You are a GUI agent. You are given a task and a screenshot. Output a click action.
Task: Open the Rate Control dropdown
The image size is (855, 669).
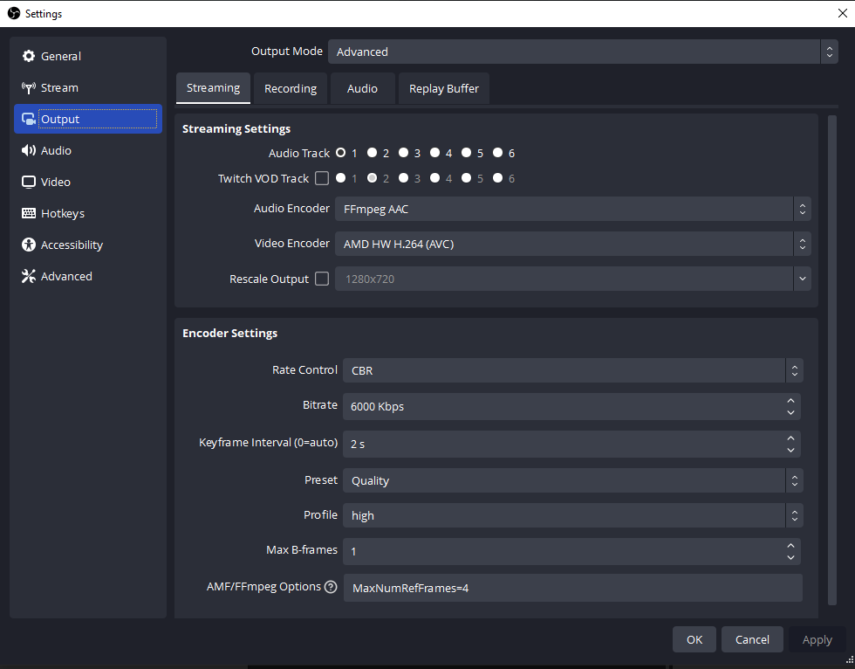[573, 370]
